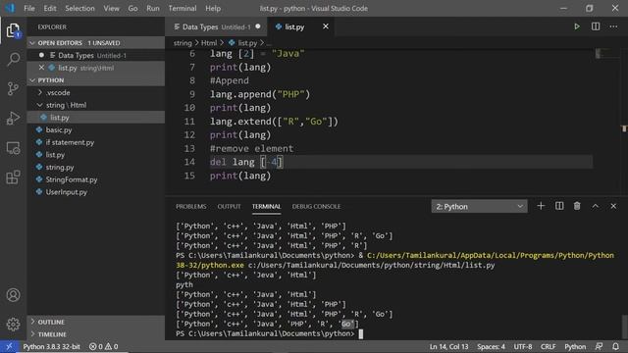This screenshot has width=628, height=353.
Task: Open the Edit menu
Action: [x=50, y=8]
